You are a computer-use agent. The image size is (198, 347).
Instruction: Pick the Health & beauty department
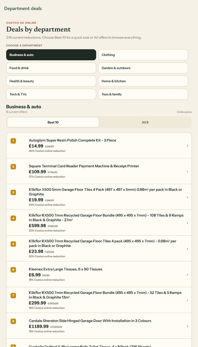tap(51, 81)
